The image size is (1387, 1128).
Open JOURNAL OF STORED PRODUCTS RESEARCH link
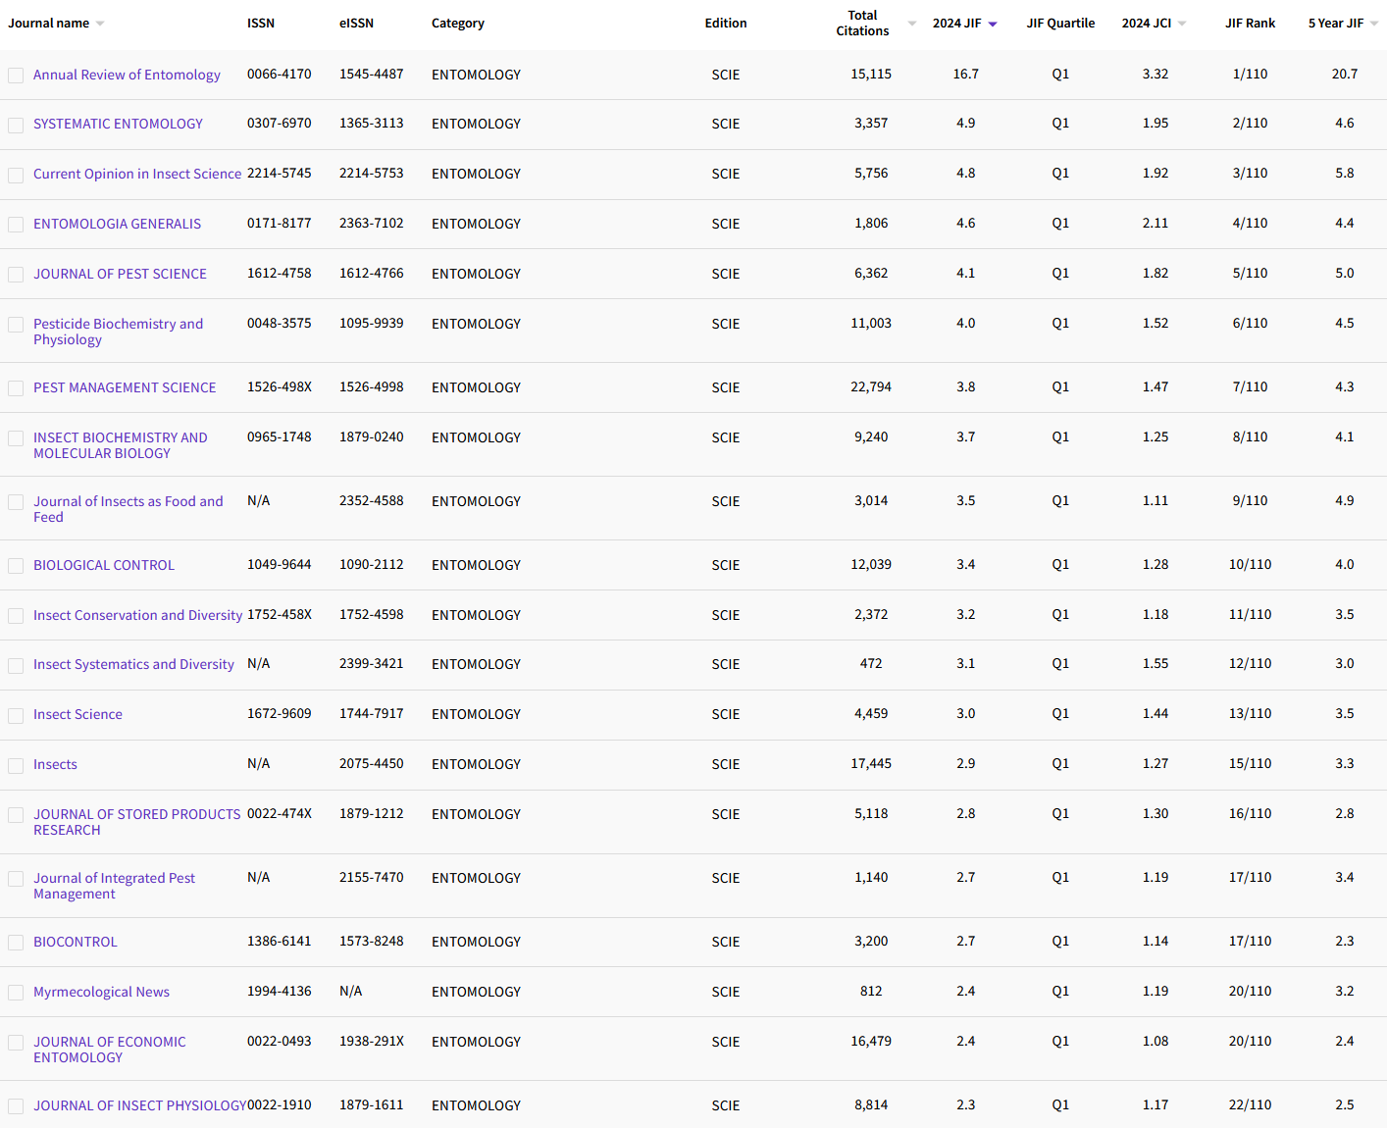136,822
